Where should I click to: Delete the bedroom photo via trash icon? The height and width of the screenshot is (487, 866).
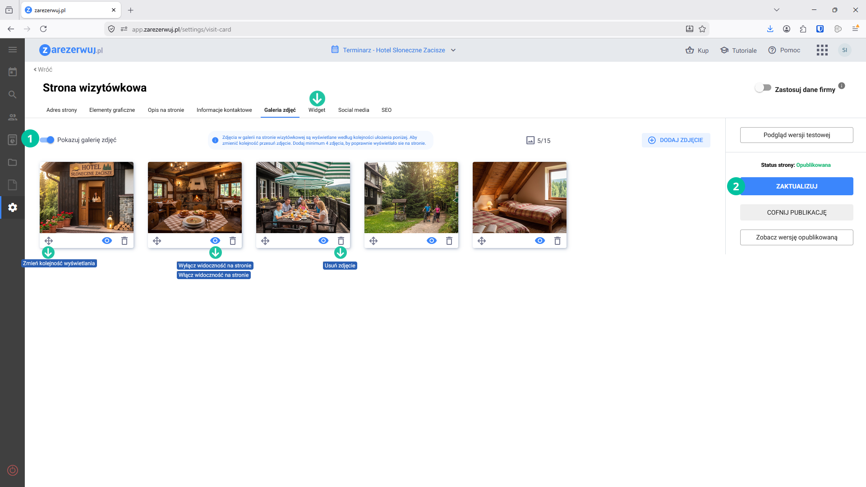pyautogui.click(x=557, y=241)
